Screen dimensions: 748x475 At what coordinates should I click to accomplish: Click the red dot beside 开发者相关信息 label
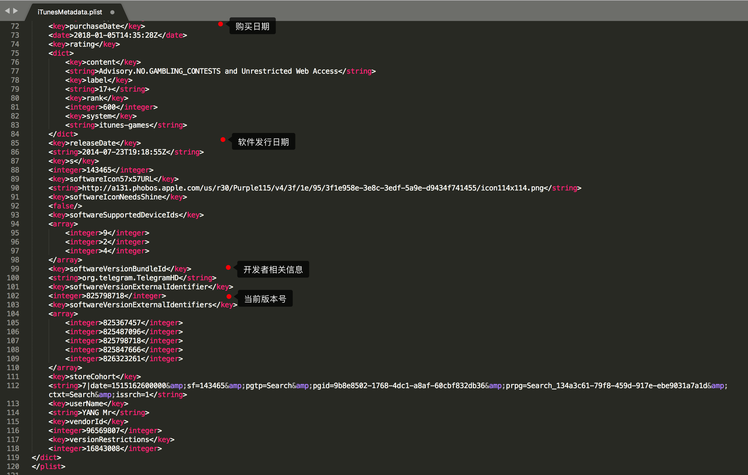pos(228,268)
